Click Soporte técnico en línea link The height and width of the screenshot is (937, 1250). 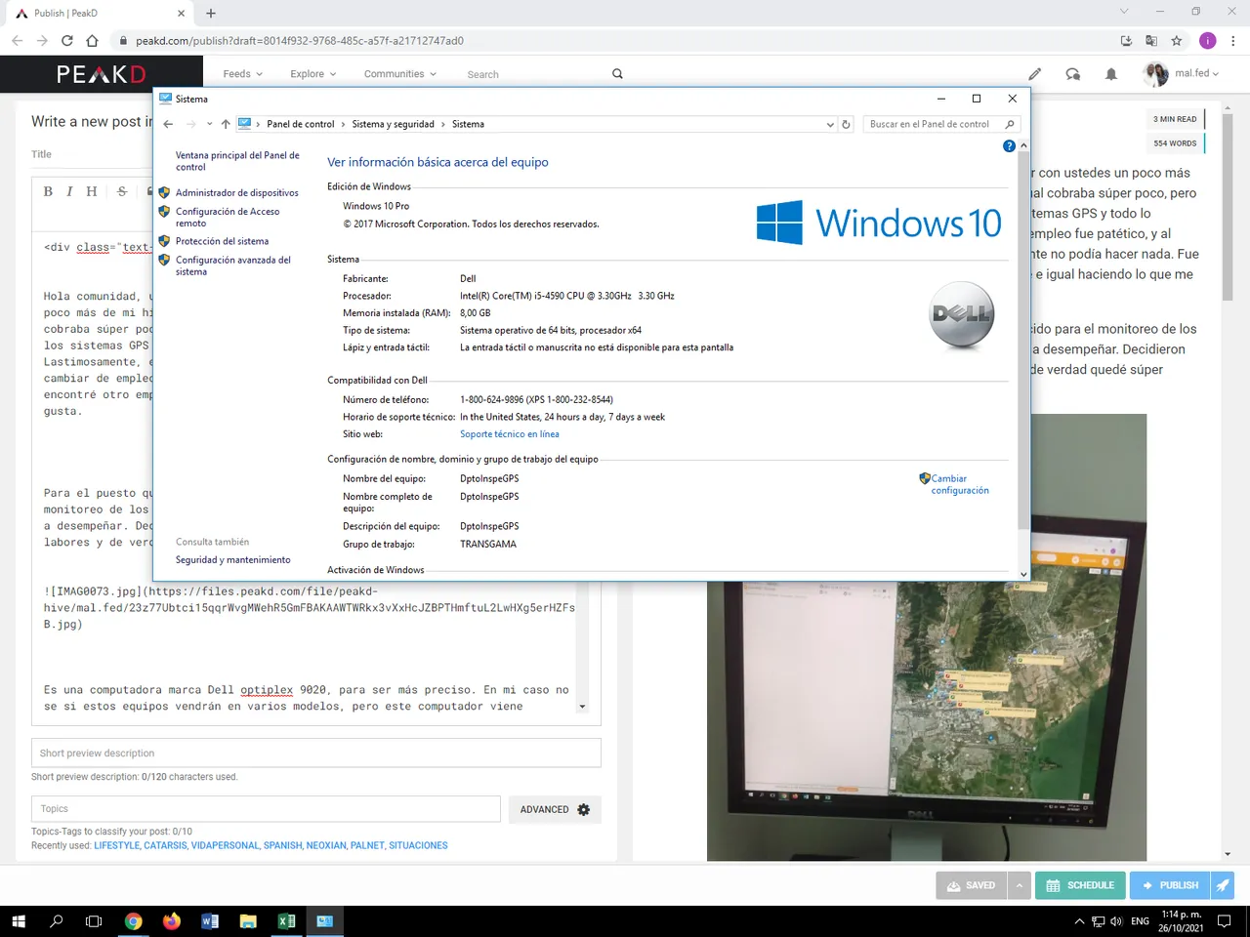click(510, 434)
